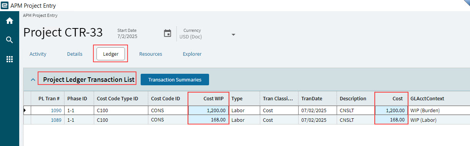Open the sidebar Search icon
This screenshot has width=470, height=146.
(x=10, y=40)
